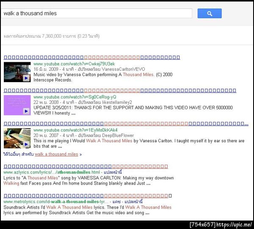
Task: Click the URL www.youtube.com/watch?v=Sg0CeRog-yQ
Action: (75, 97)
